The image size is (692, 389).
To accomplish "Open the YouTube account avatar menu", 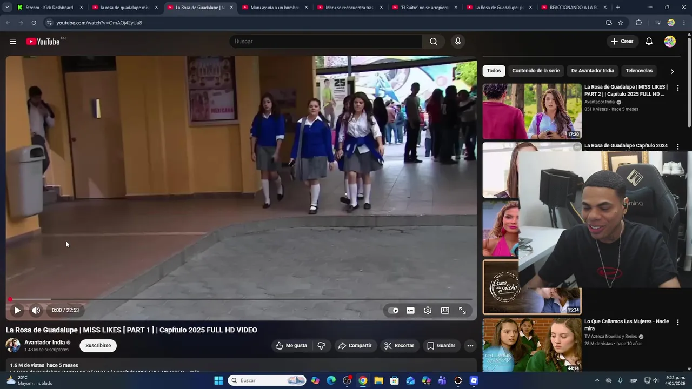I will click(x=670, y=42).
